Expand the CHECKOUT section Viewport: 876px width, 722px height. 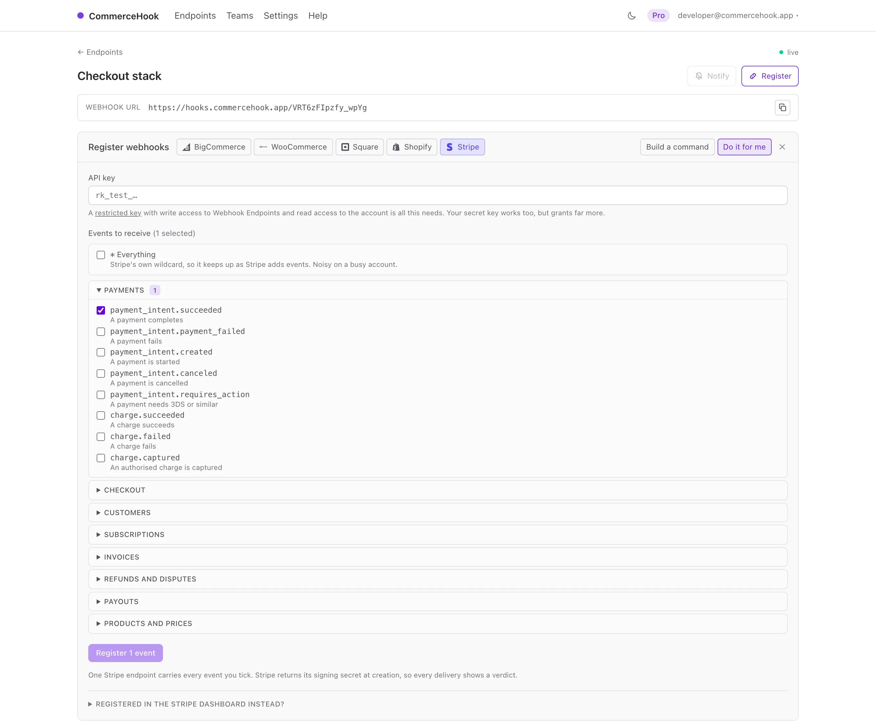(438, 490)
